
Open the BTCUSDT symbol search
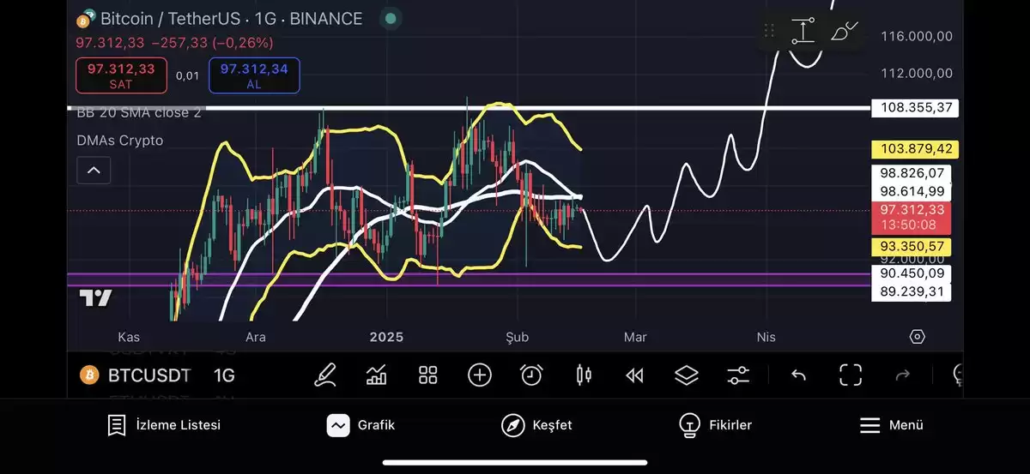coord(148,375)
